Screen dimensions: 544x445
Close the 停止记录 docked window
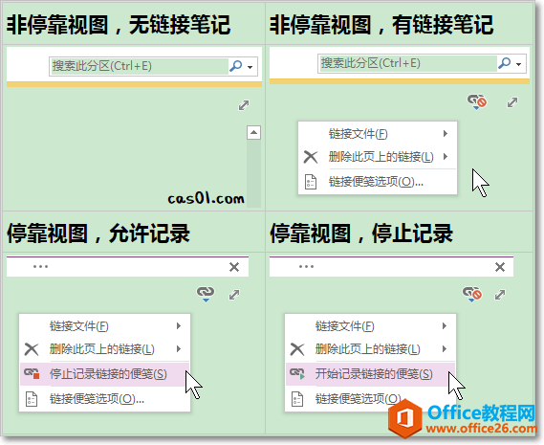tap(500, 267)
